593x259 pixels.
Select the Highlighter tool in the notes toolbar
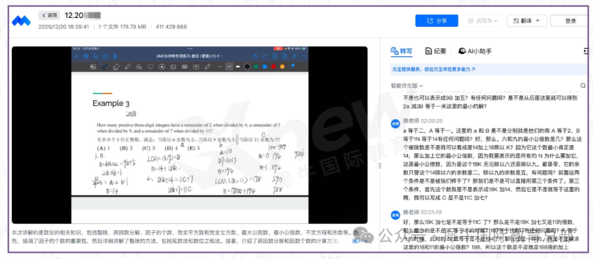pyautogui.click(x=127, y=67)
